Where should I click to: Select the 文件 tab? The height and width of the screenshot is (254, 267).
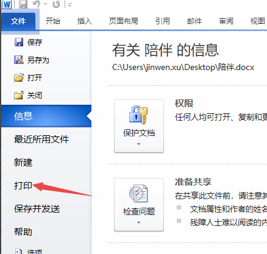(x=18, y=21)
